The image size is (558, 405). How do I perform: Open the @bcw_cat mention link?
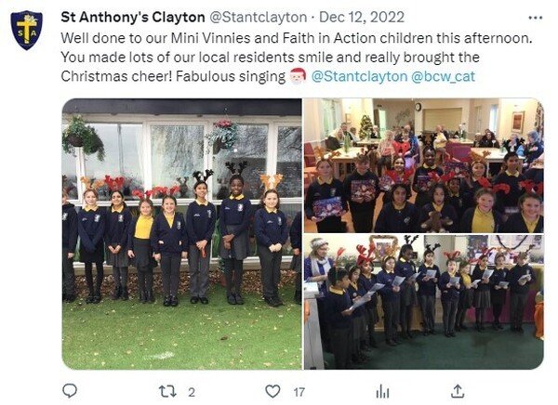point(443,76)
